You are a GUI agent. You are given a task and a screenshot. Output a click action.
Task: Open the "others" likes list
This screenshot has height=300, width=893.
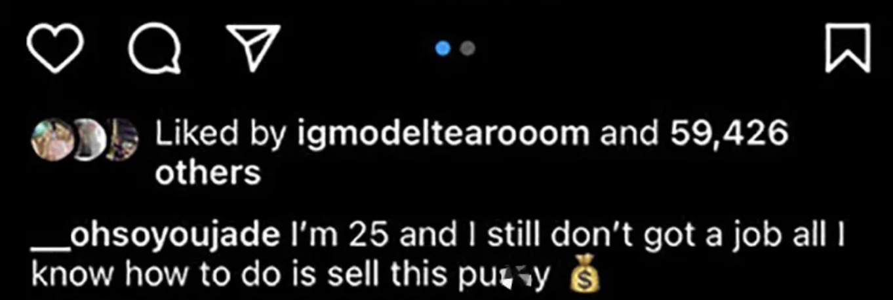tap(207, 174)
